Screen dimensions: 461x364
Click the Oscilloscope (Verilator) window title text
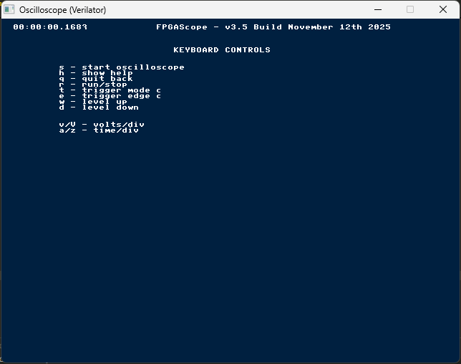[x=62, y=10]
